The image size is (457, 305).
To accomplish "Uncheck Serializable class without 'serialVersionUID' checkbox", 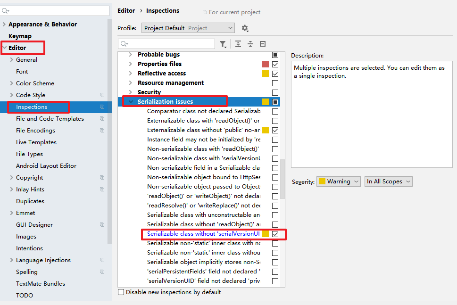I will click(275, 234).
